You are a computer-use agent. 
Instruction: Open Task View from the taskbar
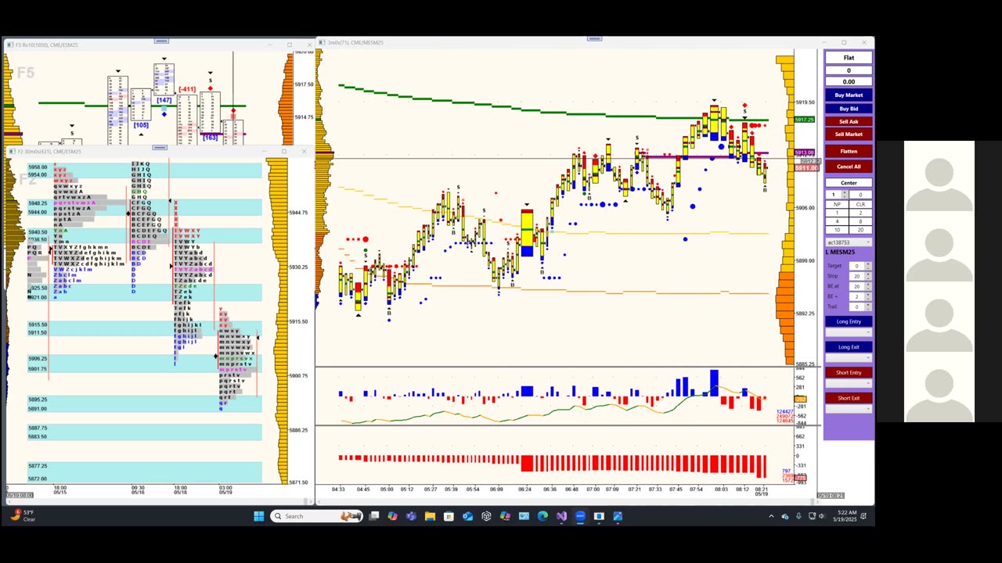coord(374,516)
